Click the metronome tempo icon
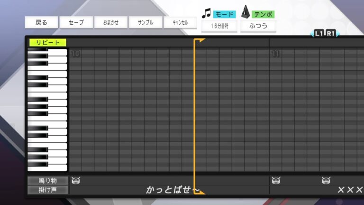 (246, 13)
